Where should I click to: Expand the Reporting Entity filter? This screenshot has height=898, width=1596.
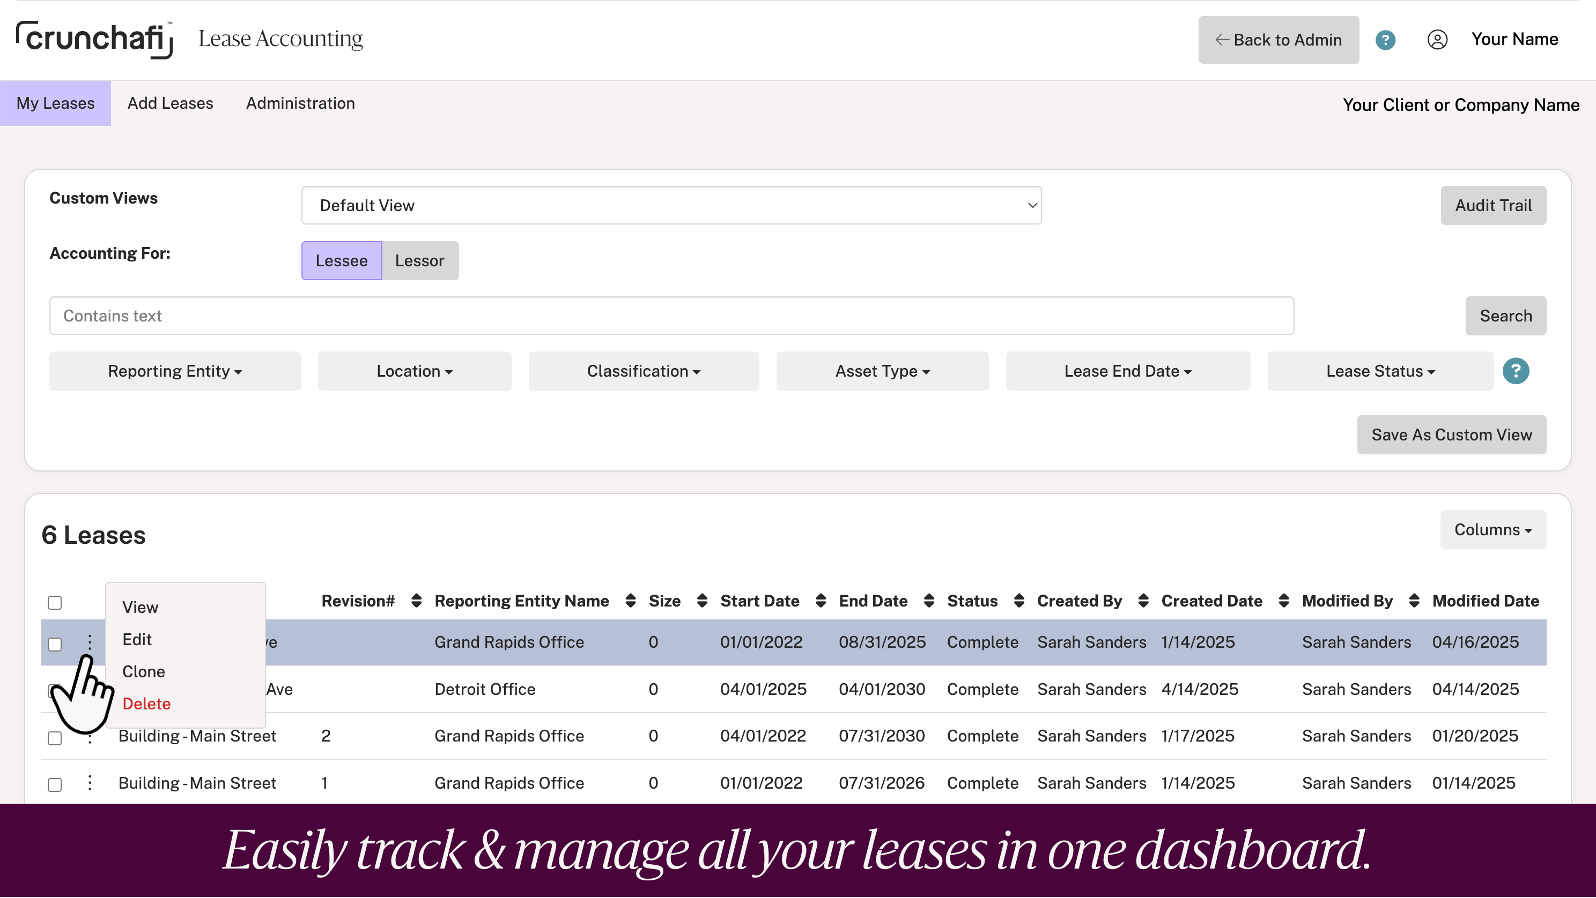click(x=175, y=371)
